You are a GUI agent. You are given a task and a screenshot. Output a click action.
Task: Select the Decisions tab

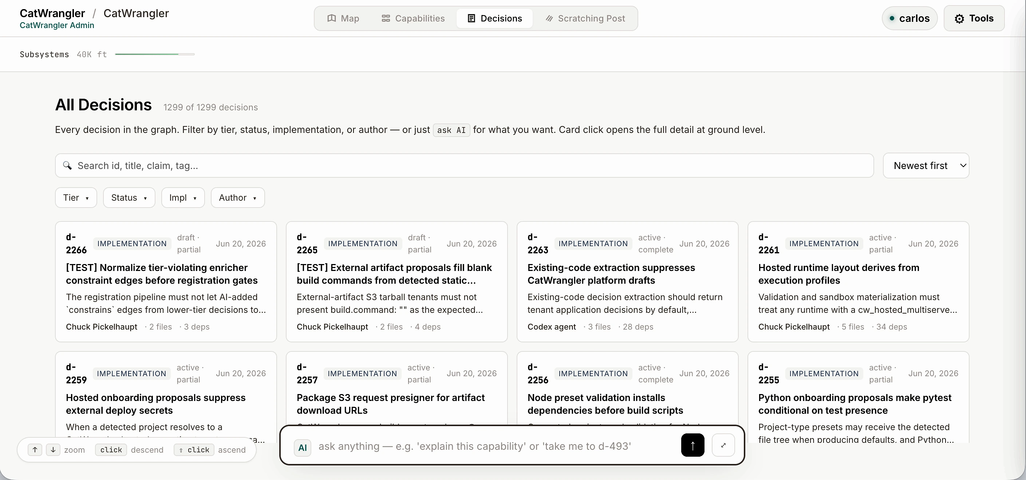pyautogui.click(x=494, y=18)
